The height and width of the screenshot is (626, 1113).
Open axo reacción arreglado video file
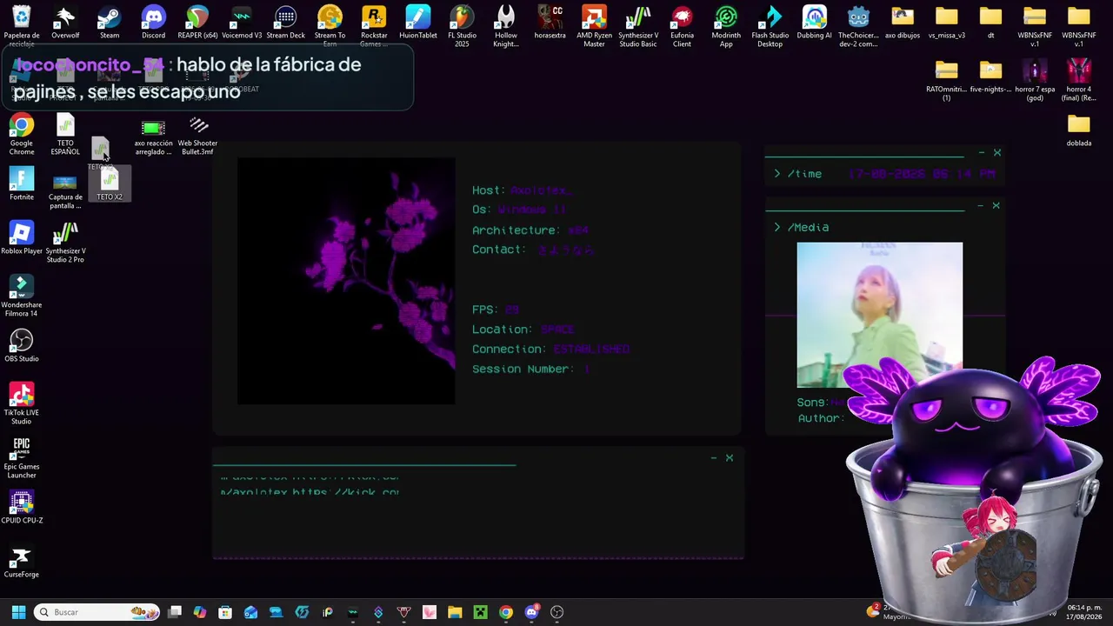153,134
